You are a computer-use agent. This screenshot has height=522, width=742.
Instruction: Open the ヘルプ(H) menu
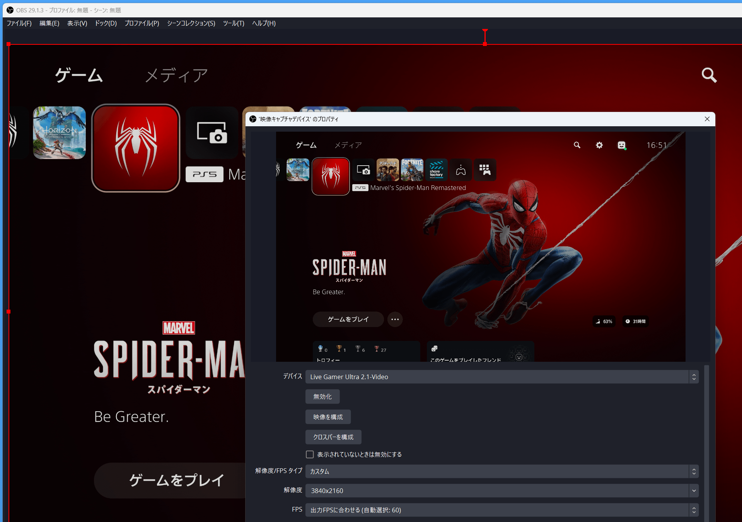tap(264, 23)
